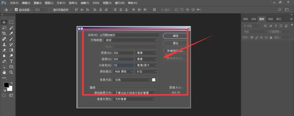Click the 分辨率 field showing 72

tap(123, 65)
